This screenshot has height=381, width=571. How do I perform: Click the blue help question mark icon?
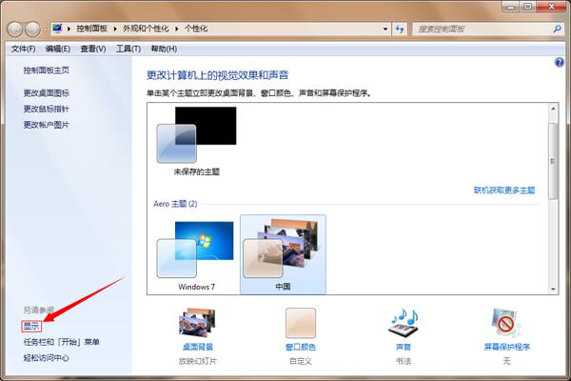click(x=560, y=62)
